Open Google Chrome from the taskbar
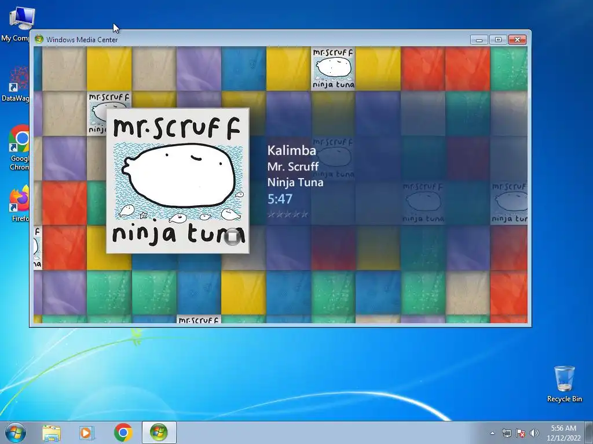This screenshot has width=593, height=444. point(123,432)
